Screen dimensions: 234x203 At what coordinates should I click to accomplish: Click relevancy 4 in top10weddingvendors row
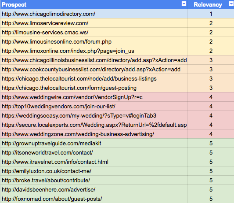[x=211, y=107]
